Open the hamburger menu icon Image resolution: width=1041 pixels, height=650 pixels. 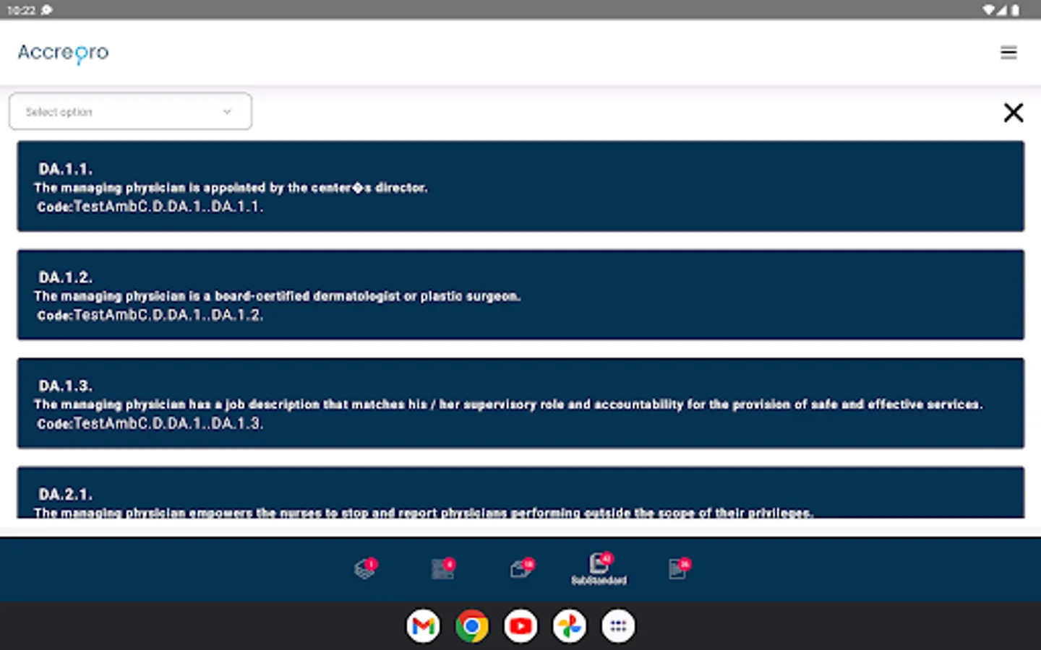tap(1008, 52)
